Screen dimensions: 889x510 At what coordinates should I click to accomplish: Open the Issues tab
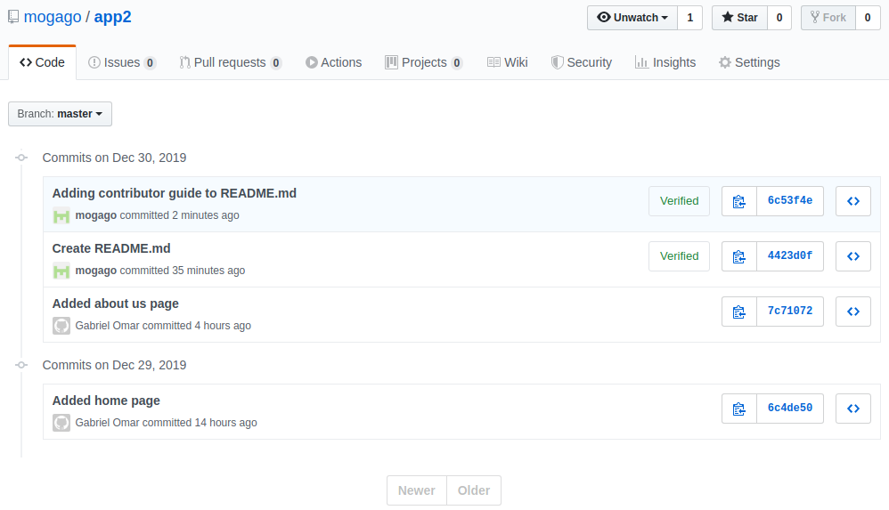(122, 62)
